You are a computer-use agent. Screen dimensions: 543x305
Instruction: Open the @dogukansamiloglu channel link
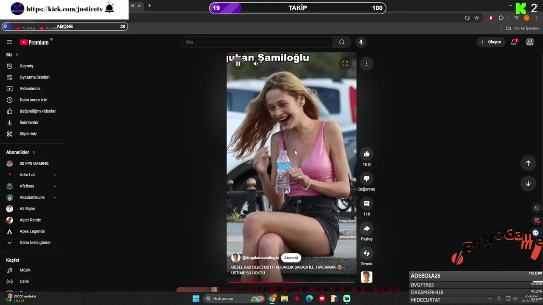pos(260,258)
